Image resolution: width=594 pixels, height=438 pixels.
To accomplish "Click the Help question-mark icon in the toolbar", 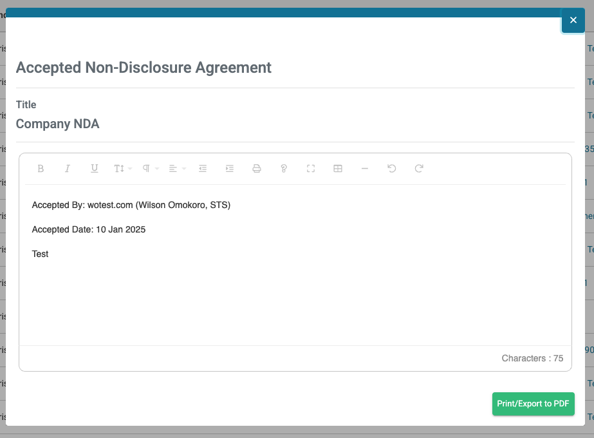I will (284, 168).
